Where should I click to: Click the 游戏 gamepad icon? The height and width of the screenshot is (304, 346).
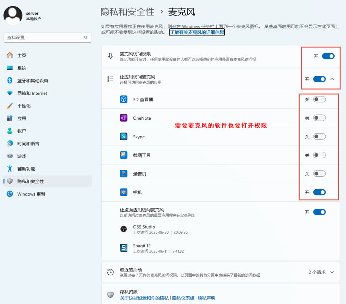tap(10, 156)
